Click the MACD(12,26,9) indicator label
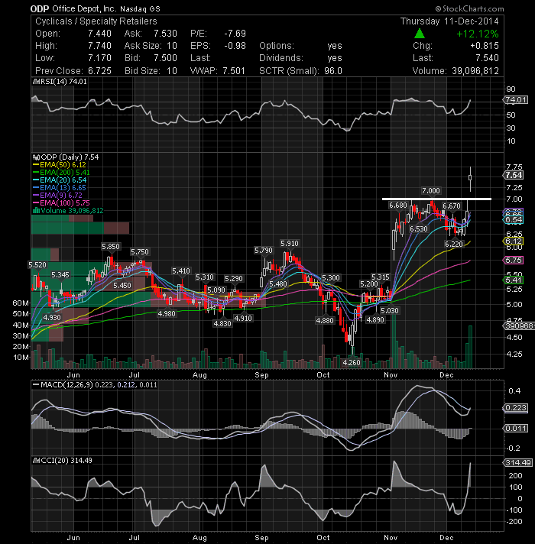The image size is (535, 544). click(x=95, y=385)
